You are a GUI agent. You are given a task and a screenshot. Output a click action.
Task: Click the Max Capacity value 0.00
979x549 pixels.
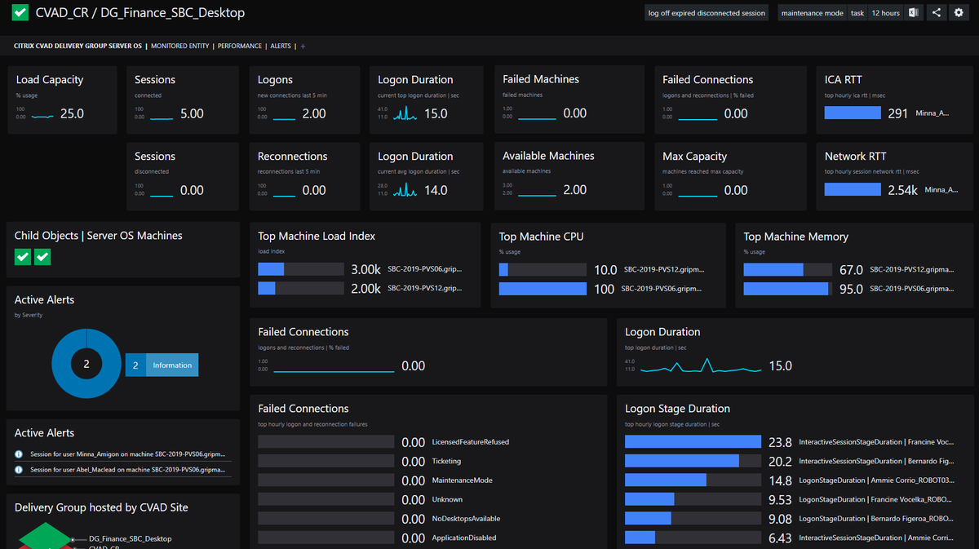tap(735, 190)
